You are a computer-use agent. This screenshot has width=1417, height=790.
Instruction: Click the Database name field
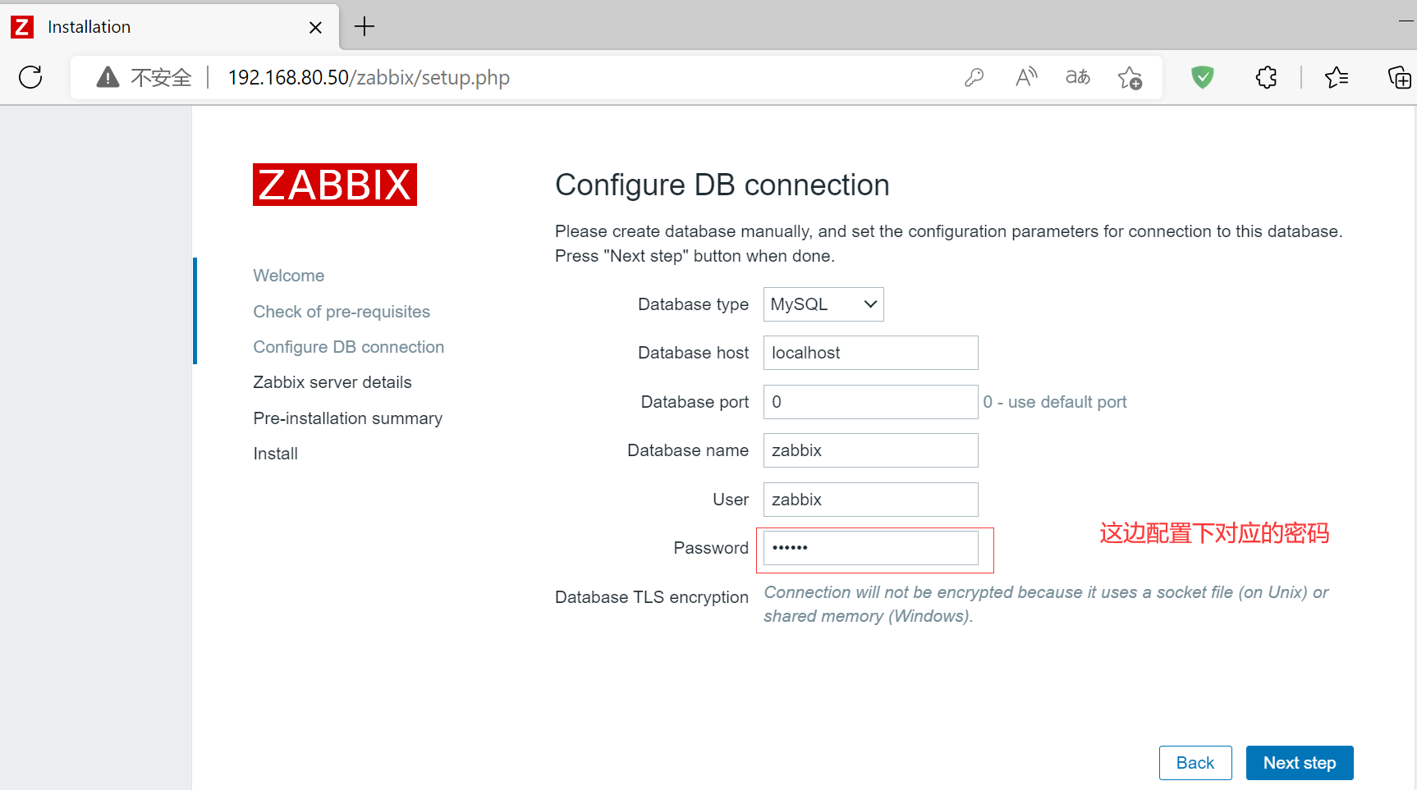point(871,450)
